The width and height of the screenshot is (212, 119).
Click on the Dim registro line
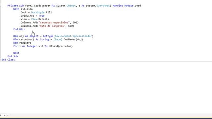(x=22, y=43)
